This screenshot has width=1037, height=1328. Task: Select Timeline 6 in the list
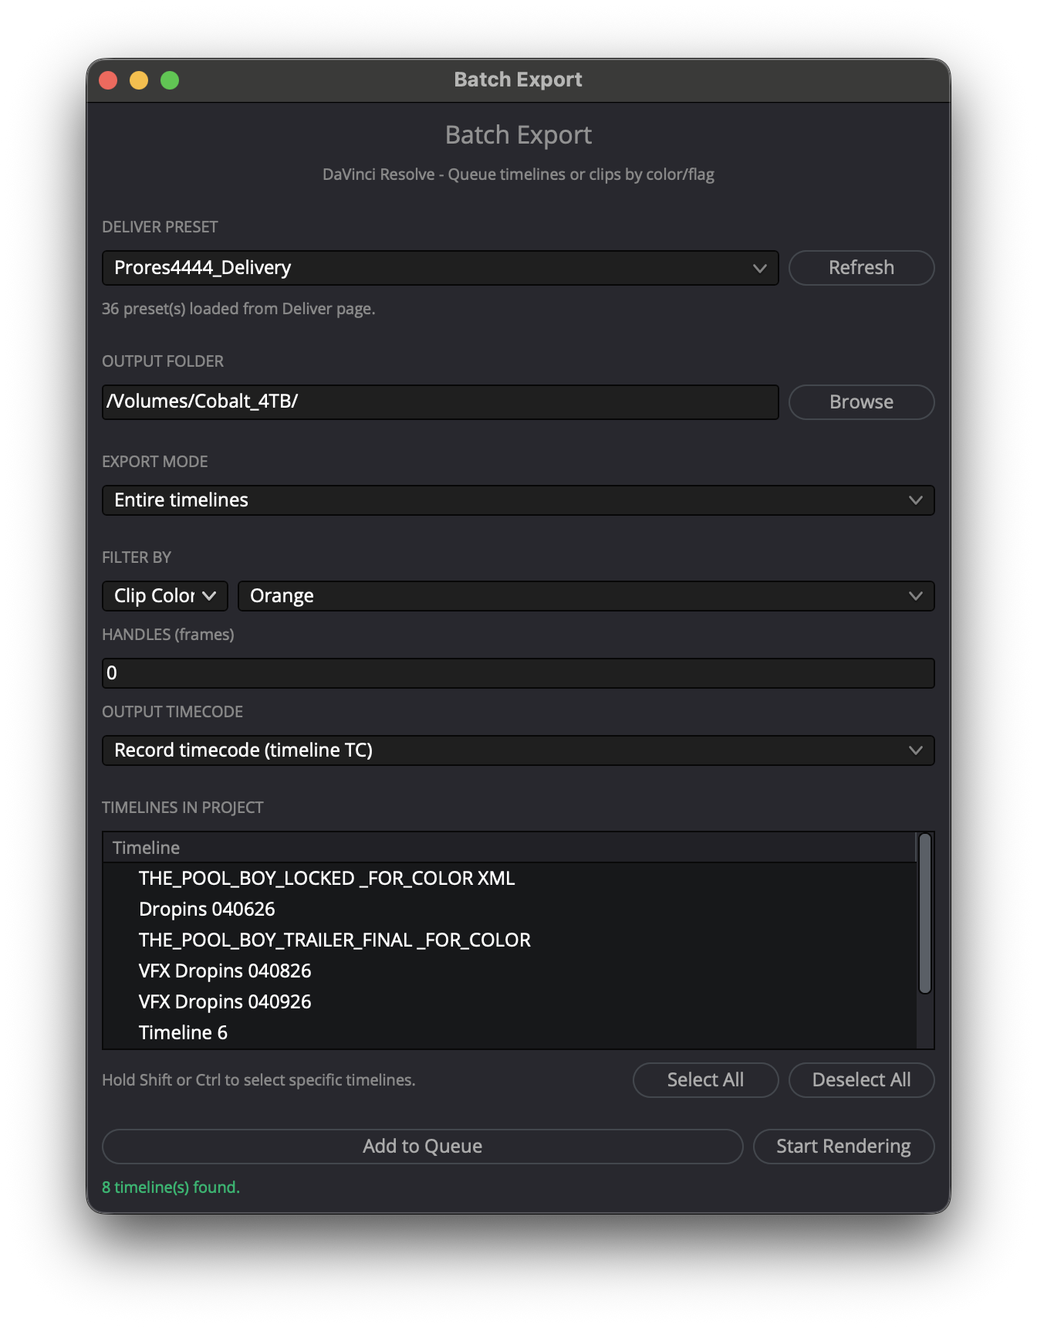point(509,1033)
